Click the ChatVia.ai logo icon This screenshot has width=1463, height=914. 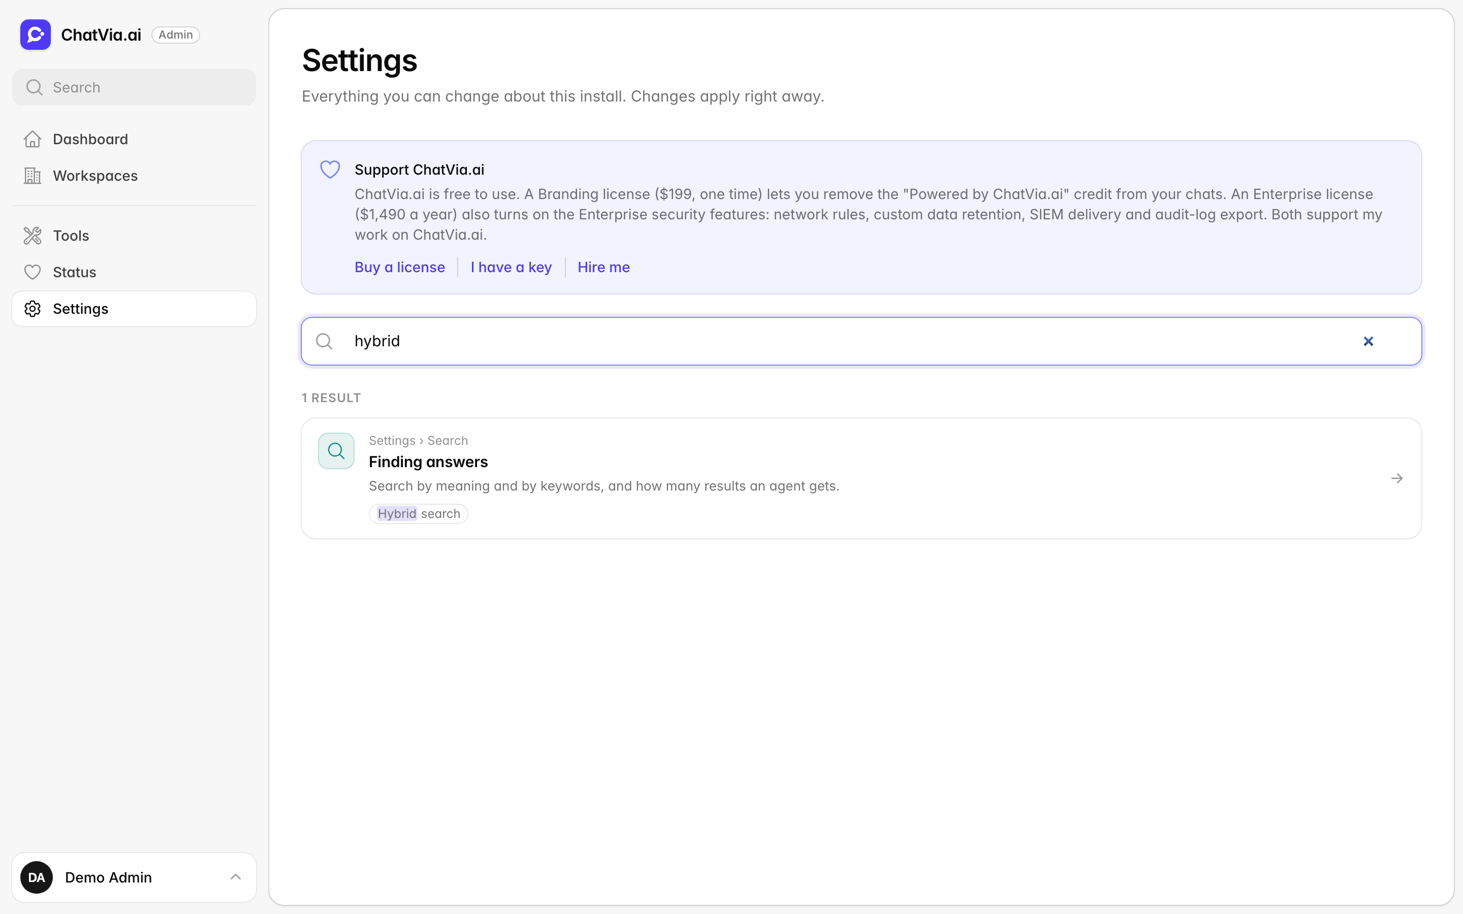(35, 35)
